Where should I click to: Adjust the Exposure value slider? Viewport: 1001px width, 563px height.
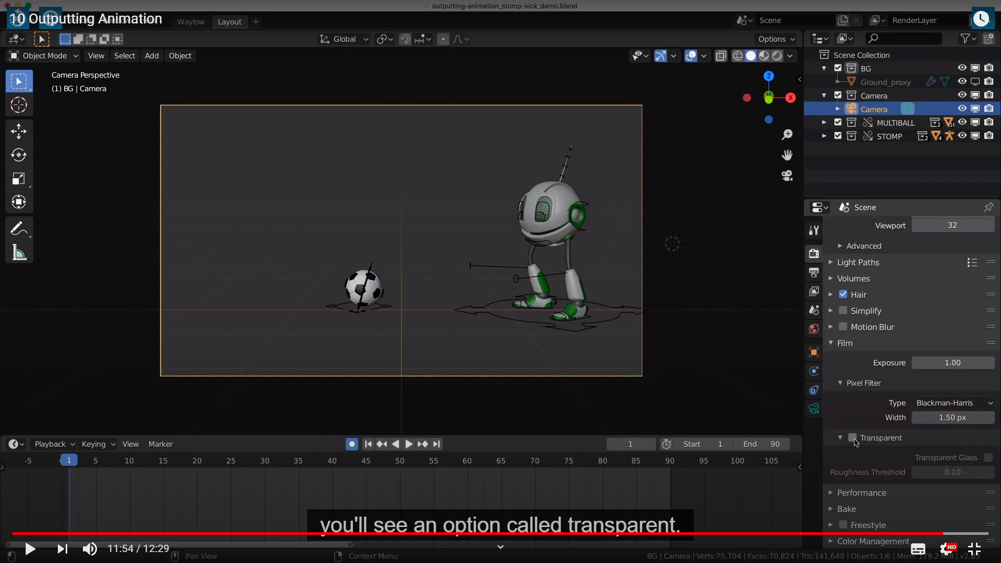click(x=953, y=363)
